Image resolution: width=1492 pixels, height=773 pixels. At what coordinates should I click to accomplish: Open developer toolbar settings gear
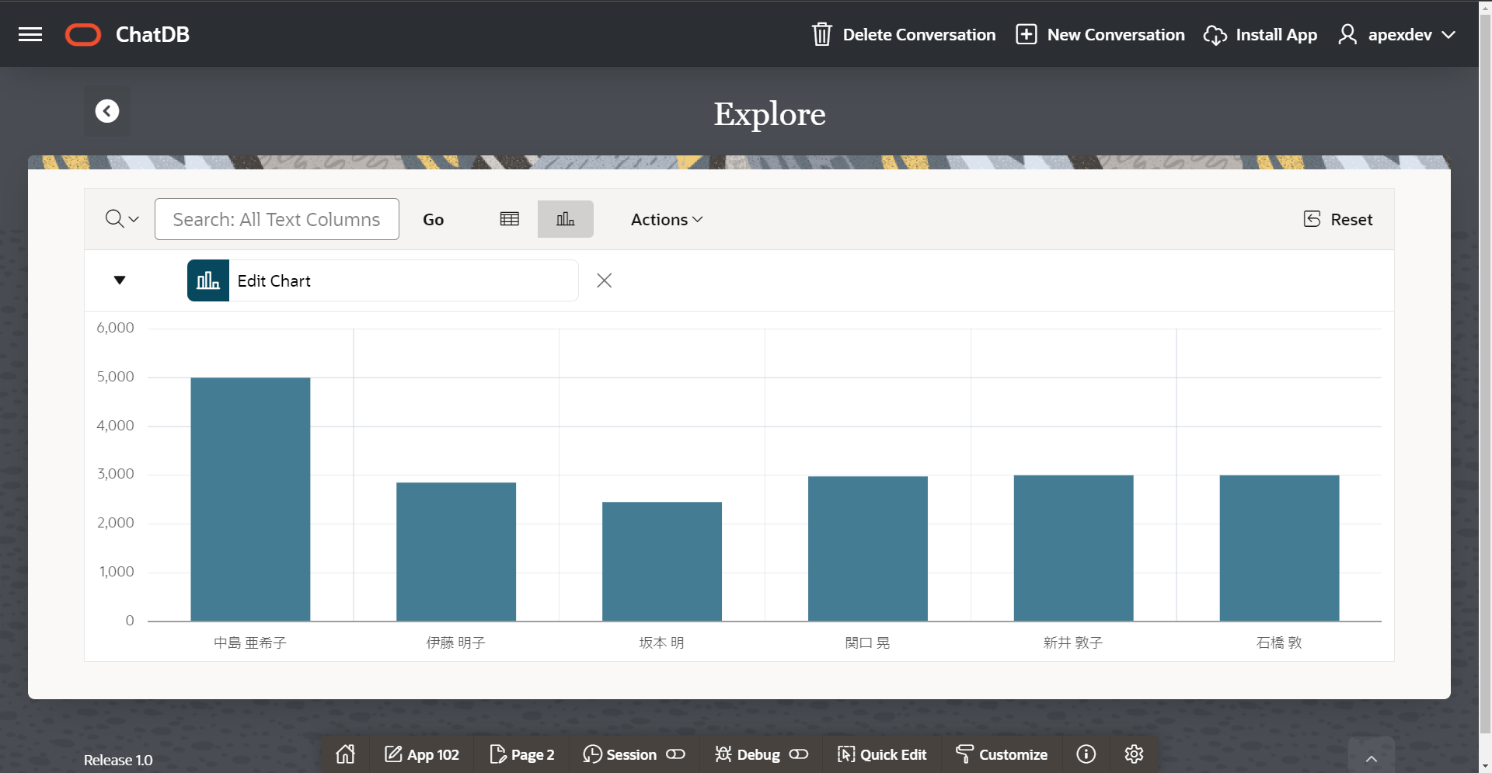pos(1134,754)
